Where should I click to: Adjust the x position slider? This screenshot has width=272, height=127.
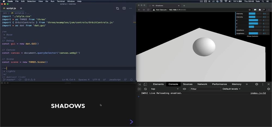(x=255, y=20)
